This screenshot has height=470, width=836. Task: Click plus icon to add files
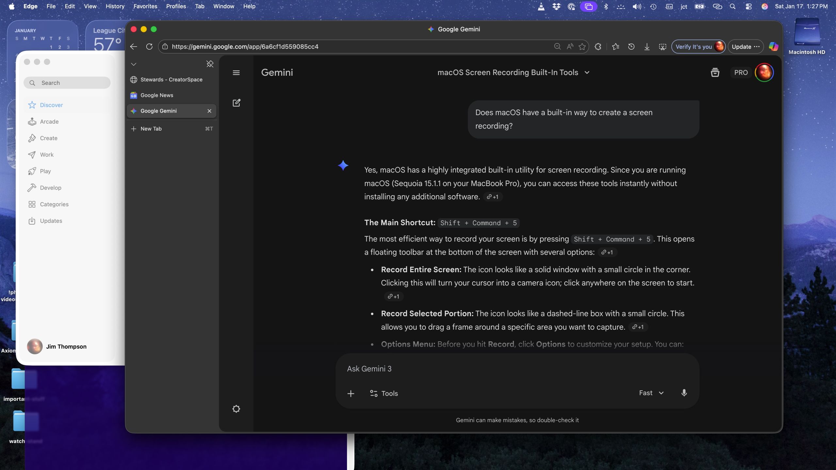tap(351, 394)
